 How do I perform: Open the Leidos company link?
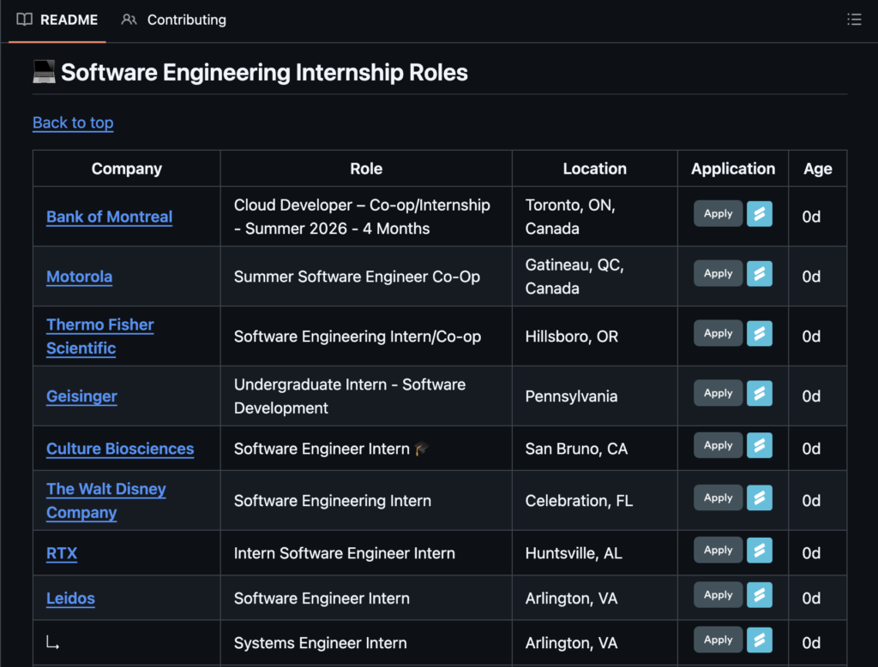pos(70,599)
